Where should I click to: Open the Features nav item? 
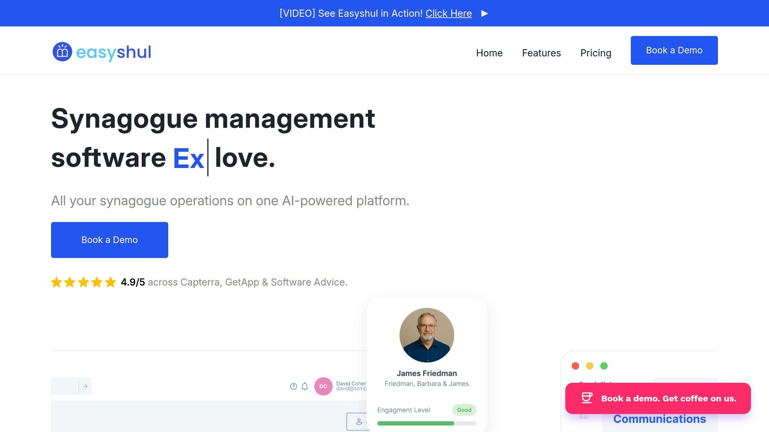click(x=541, y=53)
